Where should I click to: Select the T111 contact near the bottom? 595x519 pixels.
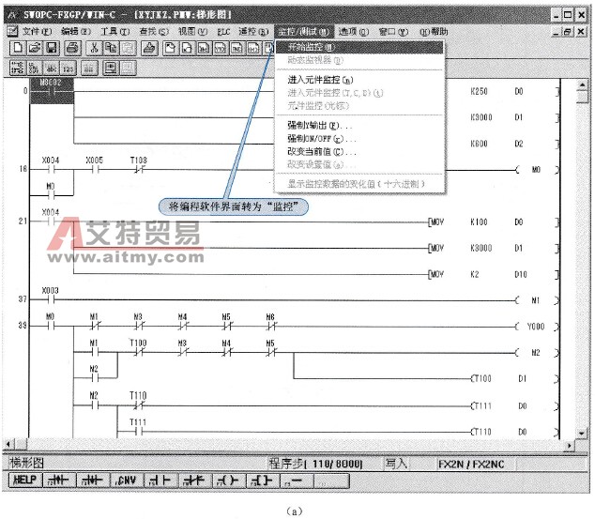[x=138, y=428]
